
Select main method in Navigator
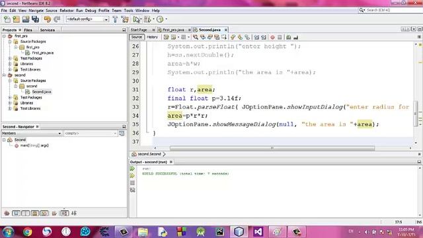[34, 145]
